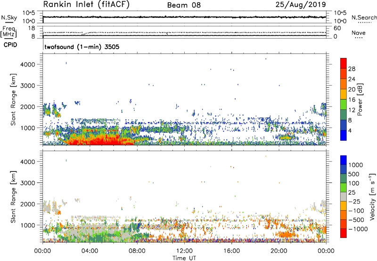Click the '4000' tick on power panel

(28, 65)
